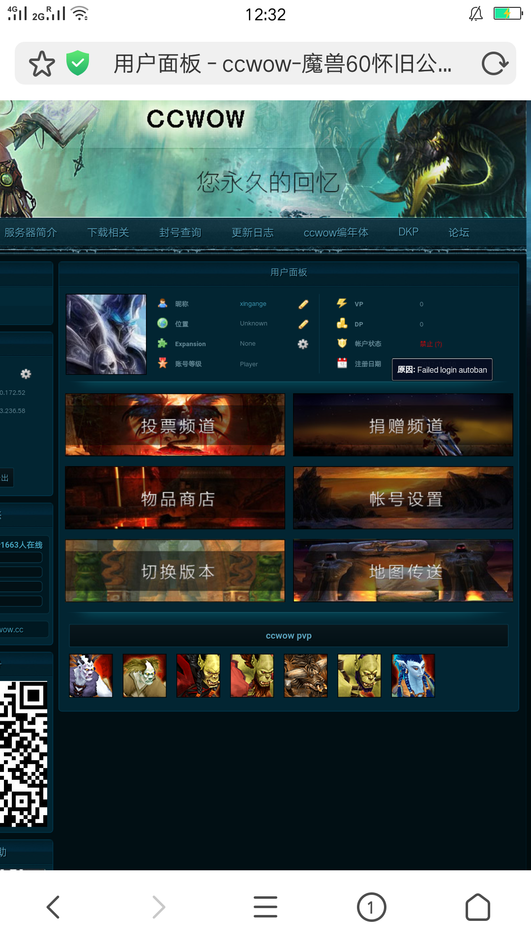Image resolution: width=531 pixels, height=944 pixels.
Task: Click the 1663人在线 online count text
Action: click(x=22, y=545)
